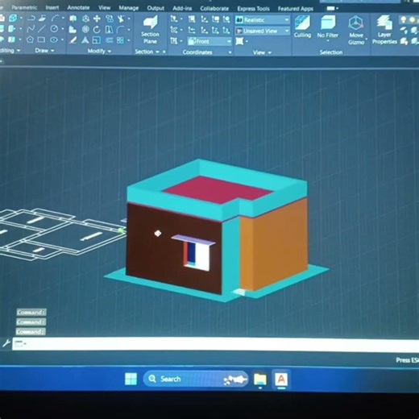Open the Featured Apps ribbon tab
419x419 pixels.
pos(296,9)
